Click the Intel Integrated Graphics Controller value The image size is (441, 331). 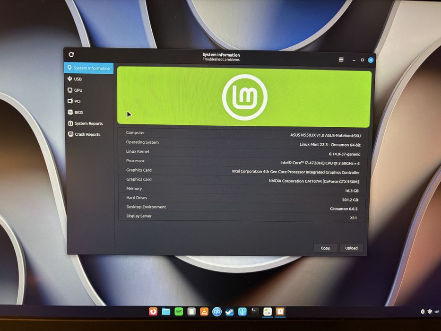coord(295,172)
